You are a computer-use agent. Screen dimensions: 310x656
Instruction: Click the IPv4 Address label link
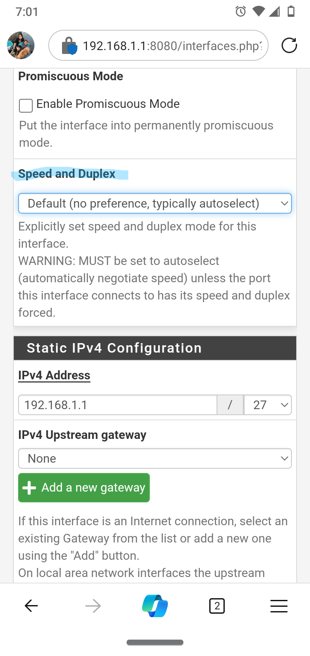pyautogui.click(x=54, y=375)
